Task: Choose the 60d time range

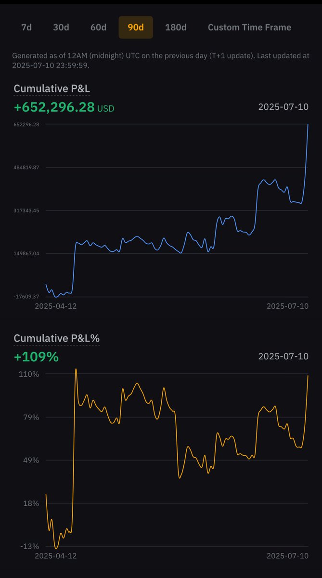Action: point(98,27)
